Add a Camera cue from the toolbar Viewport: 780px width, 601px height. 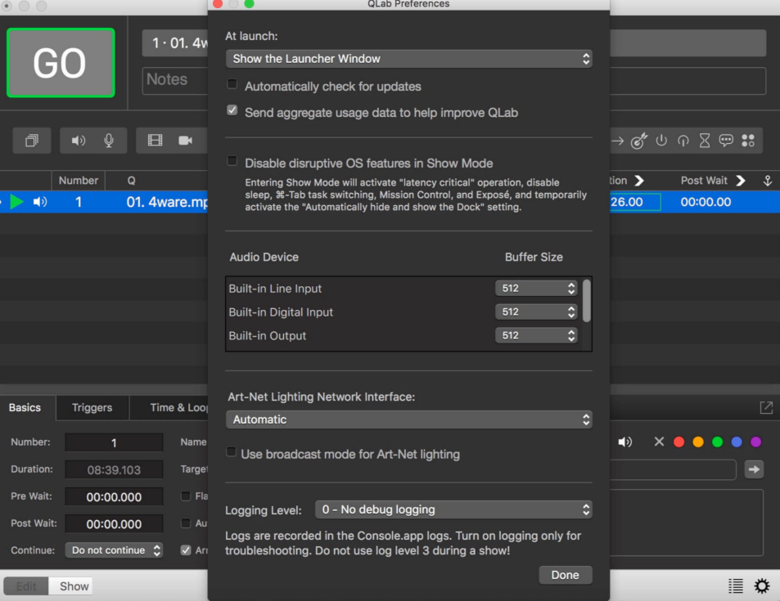tap(186, 141)
